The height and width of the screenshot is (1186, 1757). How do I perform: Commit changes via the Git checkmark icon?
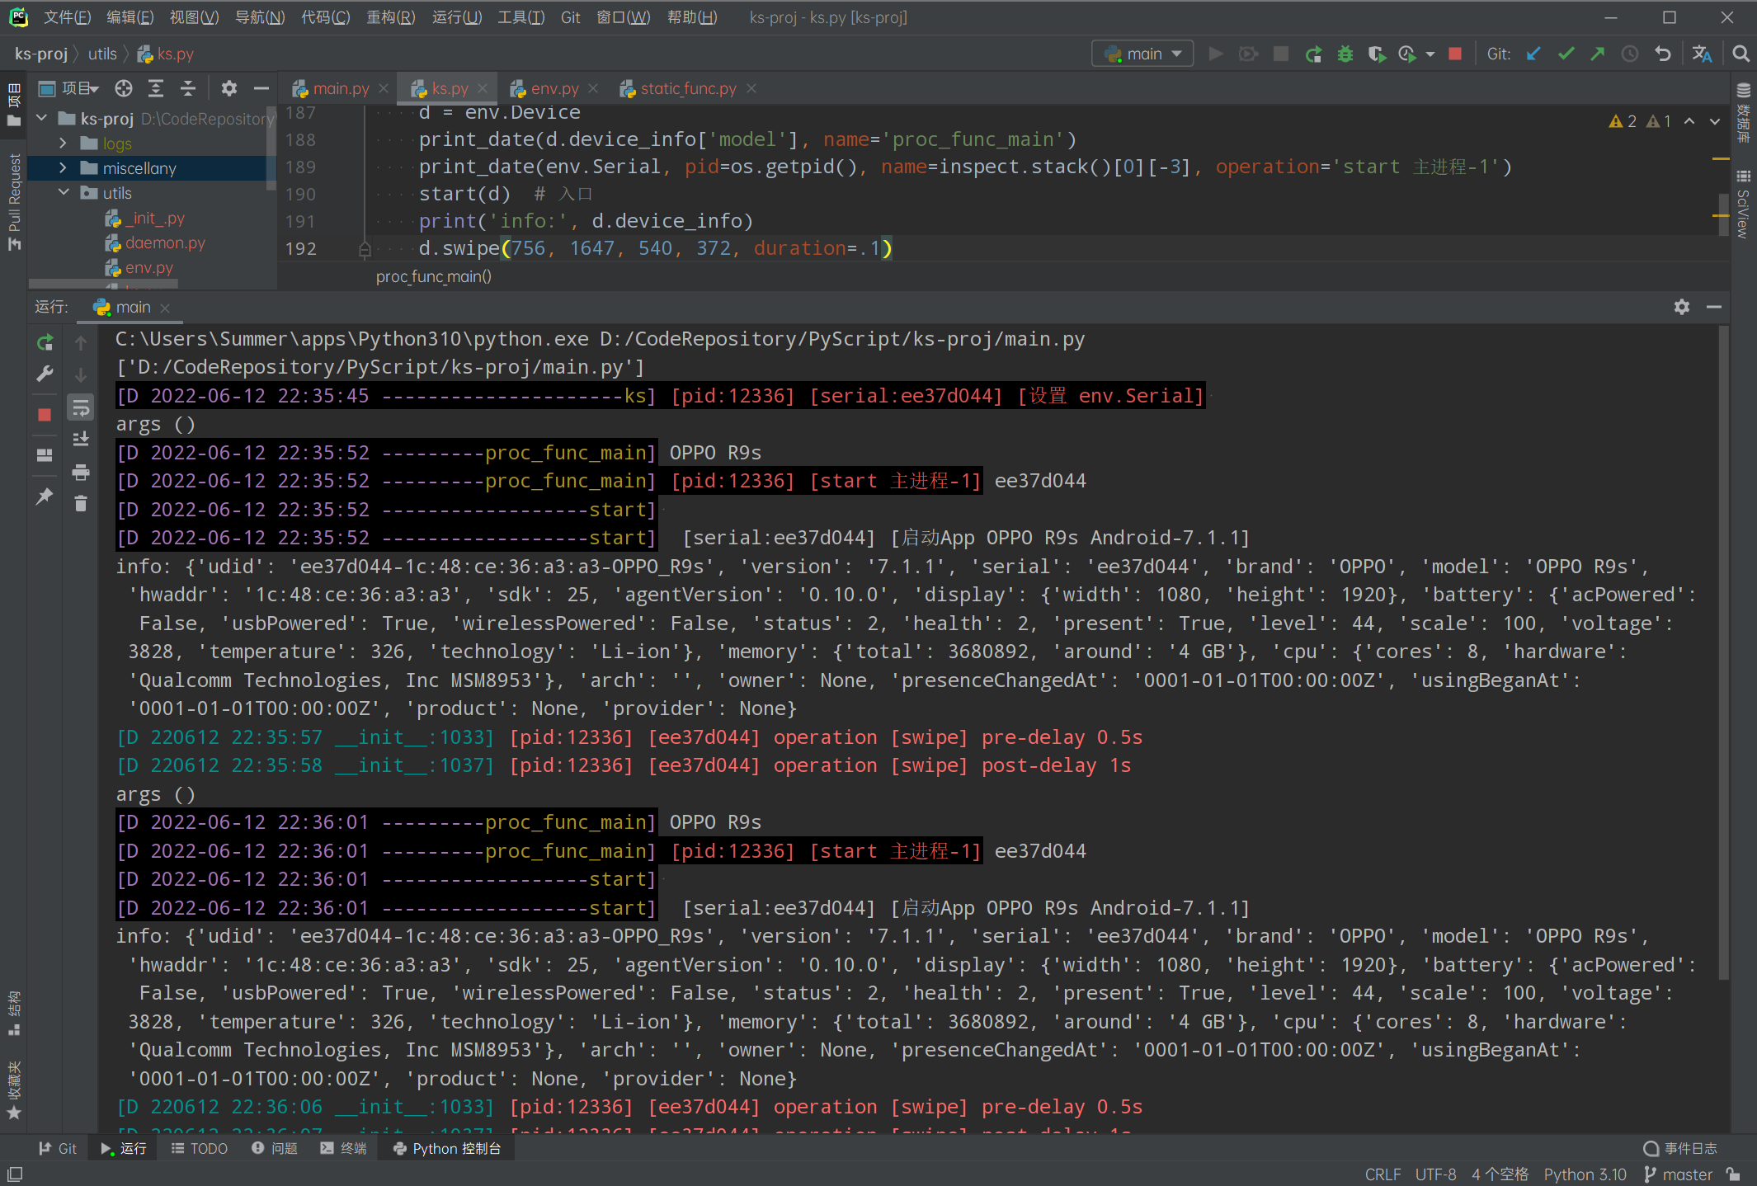point(1566,54)
